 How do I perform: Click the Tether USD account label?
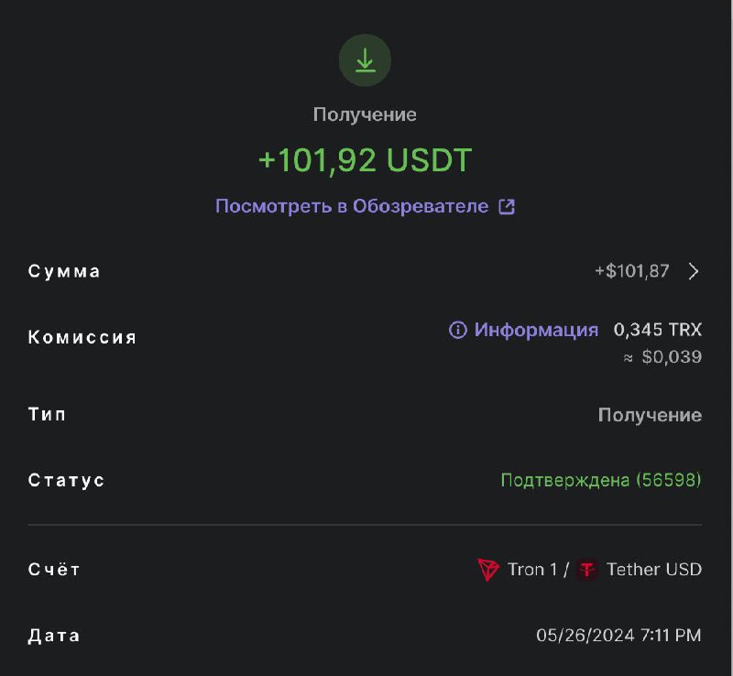(654, 570)
